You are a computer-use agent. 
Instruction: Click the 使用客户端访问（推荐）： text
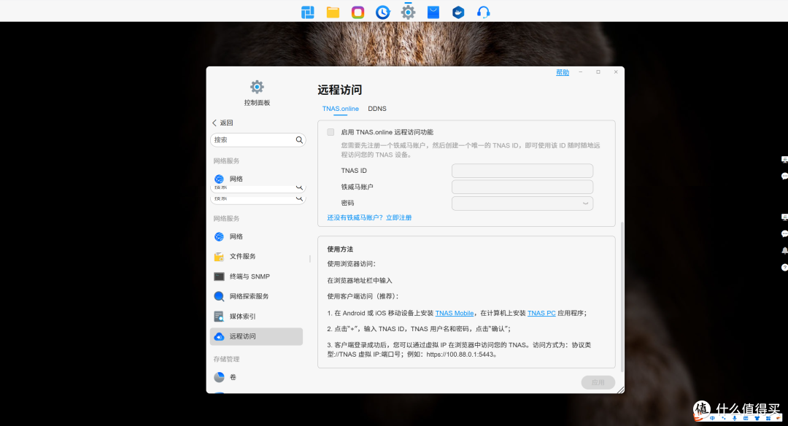pyautogui.click(x=363, y=296)
